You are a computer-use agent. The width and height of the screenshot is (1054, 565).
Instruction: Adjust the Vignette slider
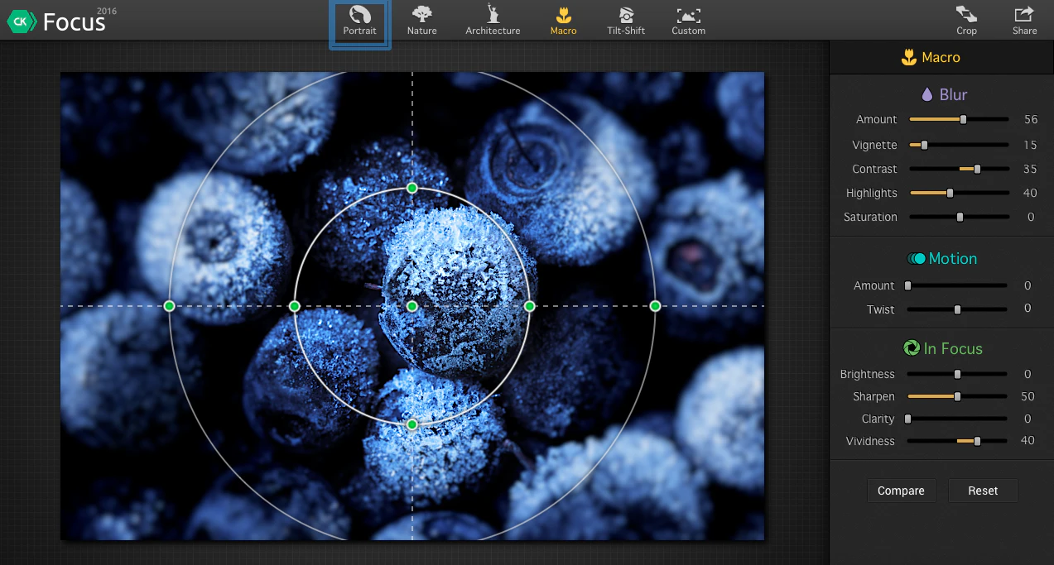(959, 145)
